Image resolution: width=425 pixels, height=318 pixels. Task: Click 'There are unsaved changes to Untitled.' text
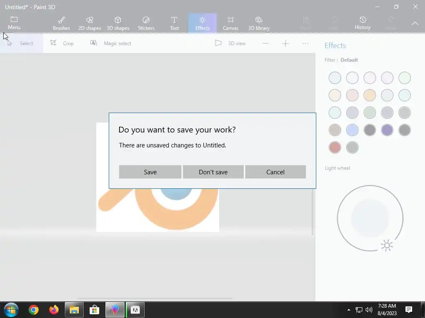tap(172, 145)
